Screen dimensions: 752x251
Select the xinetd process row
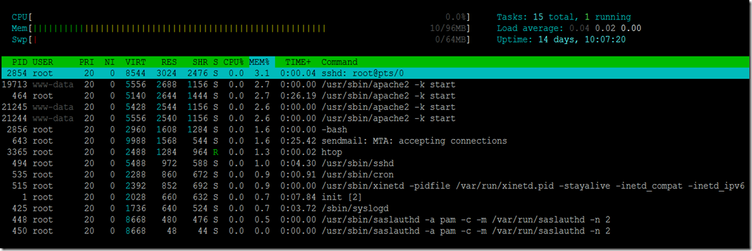[375, 186]
